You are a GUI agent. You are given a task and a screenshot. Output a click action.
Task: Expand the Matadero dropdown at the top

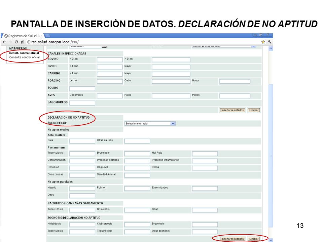[x=224, y=46]
